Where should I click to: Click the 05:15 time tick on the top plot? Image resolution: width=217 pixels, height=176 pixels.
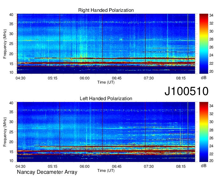[x=53, y=78]
